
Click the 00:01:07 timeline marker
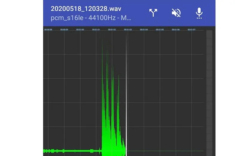click(x=192, y=30)
